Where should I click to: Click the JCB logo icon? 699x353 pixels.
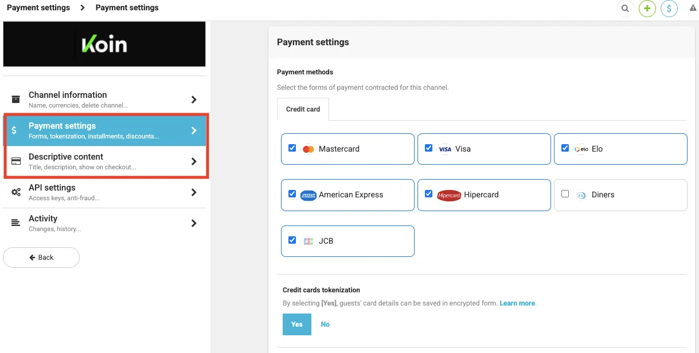pyautogui.click(x=309, y=241)
